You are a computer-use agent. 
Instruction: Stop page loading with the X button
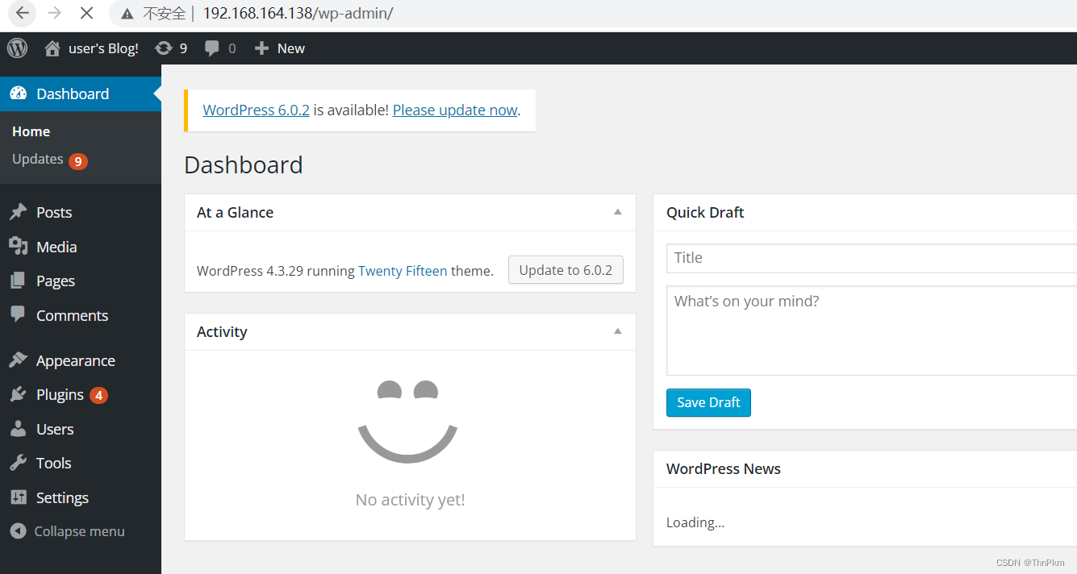point(86,13)
